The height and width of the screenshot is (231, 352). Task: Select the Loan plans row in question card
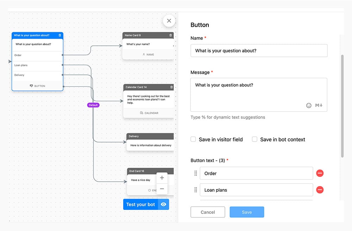pos(37,65)
